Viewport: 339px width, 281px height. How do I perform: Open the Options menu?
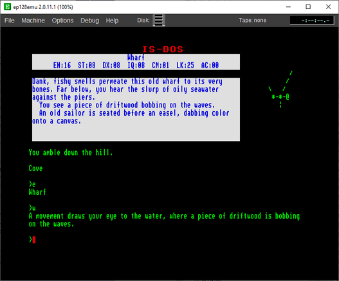pos(62,21)
